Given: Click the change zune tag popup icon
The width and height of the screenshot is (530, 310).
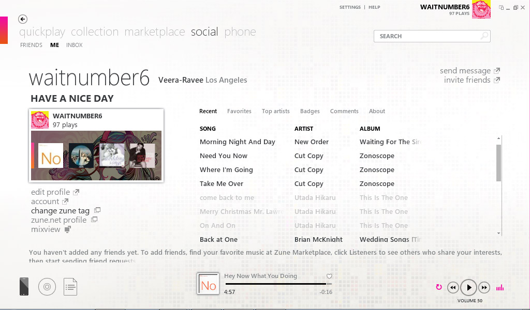Looking at the screenshot, I should (x=97, y=210).
